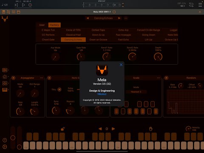
Task: Toggle the window size icon in the plugin title bar
Action: tap(18, 12)
